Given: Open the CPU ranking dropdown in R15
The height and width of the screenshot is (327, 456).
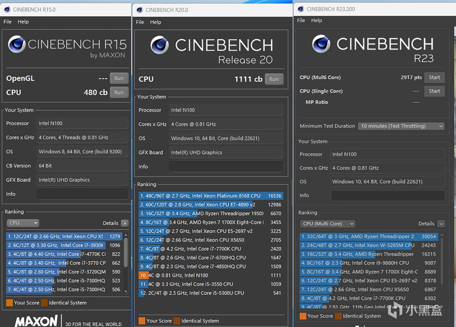Looking at the screenshot, I should pos(23,223).
